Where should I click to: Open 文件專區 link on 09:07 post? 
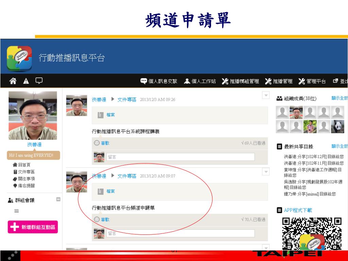coord(127,176)
